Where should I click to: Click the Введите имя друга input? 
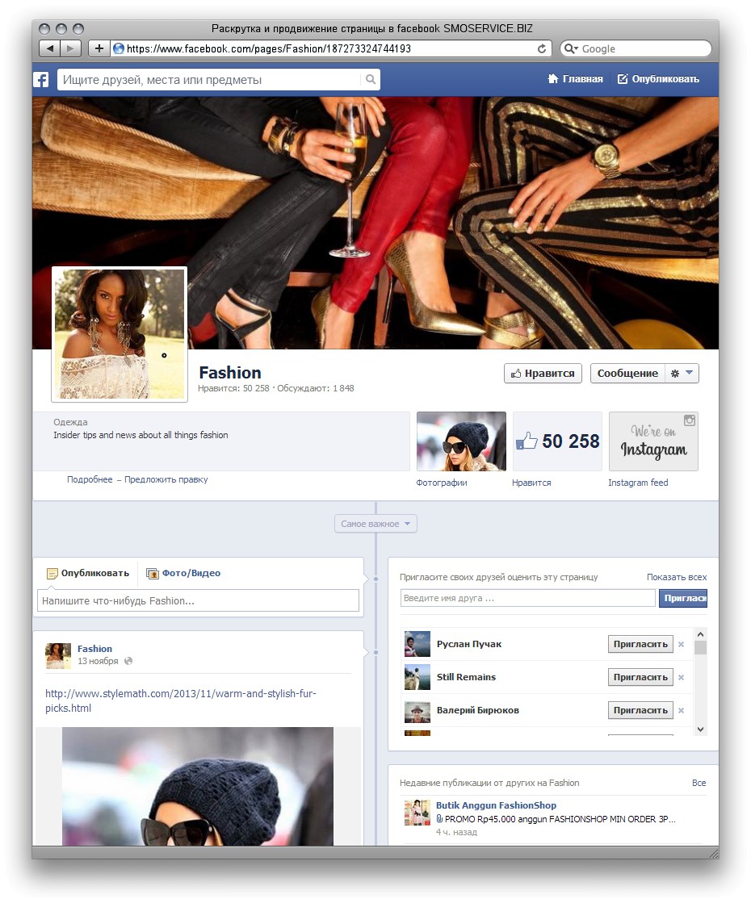(528, 598)
